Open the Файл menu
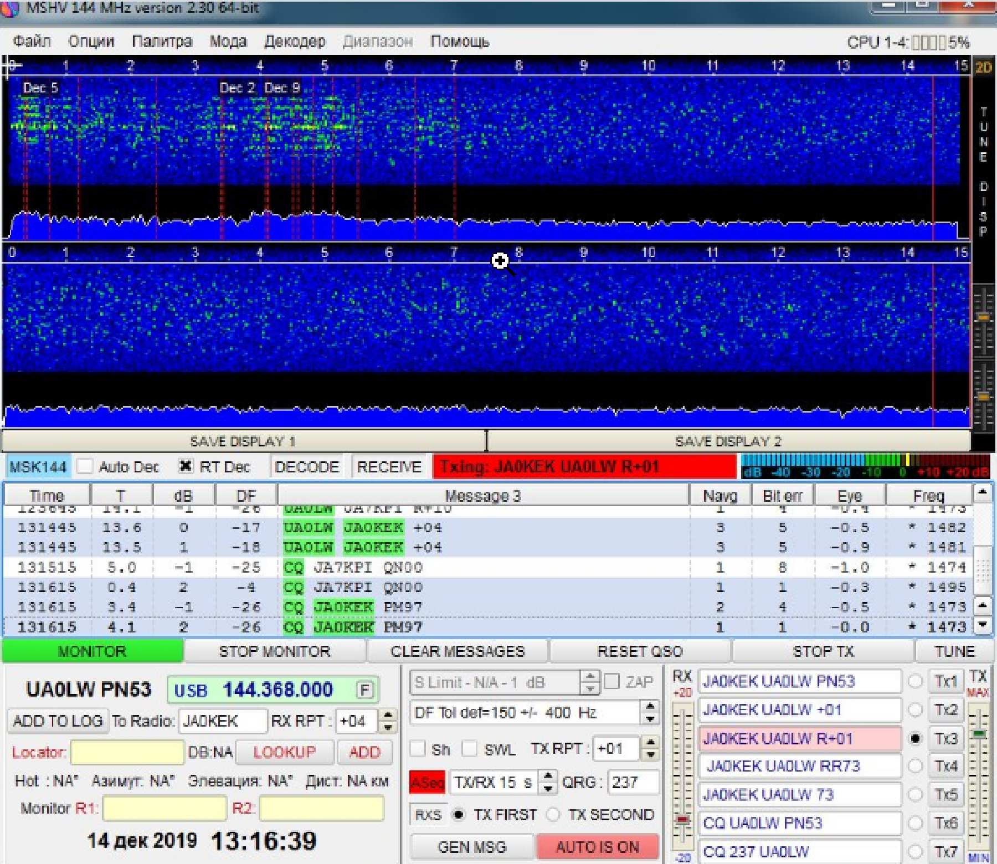 [32, 42]
